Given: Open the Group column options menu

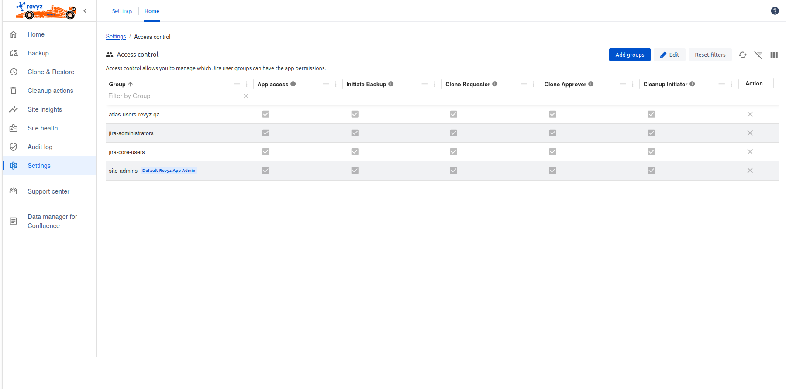Looking at the screenshot, I should coord(247,84).
